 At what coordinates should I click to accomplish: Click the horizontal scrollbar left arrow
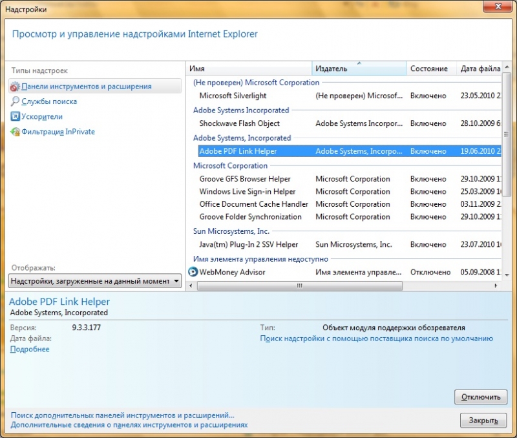[191, 286]
